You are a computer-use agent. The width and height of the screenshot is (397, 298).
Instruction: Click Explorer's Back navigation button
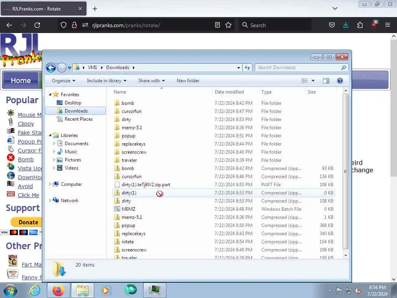51,68
